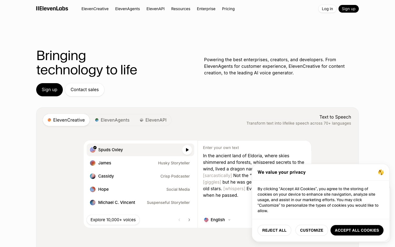Click the James voice avatar
This screenshot has width=395, height=247.
pos(93,163)
